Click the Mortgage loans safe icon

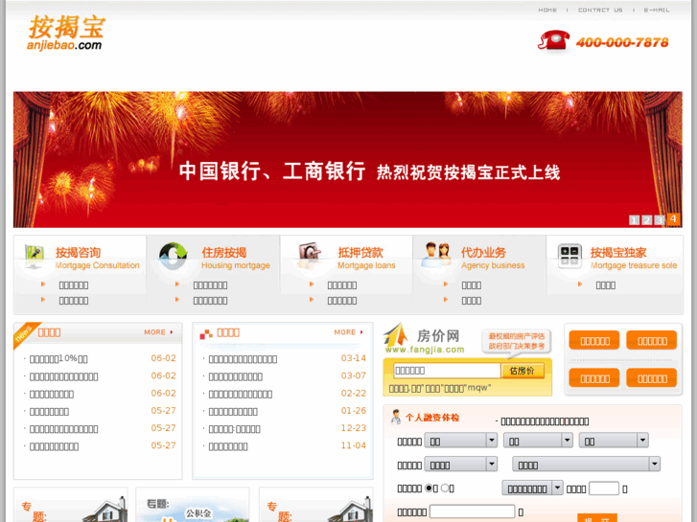[310, 256]
